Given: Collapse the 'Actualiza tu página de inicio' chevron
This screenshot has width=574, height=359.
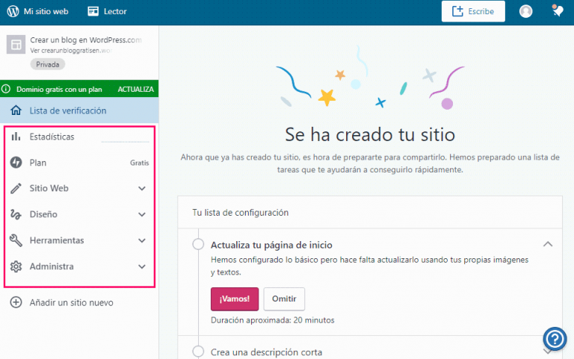Looking at the screenshot, I should coord(548,244).
